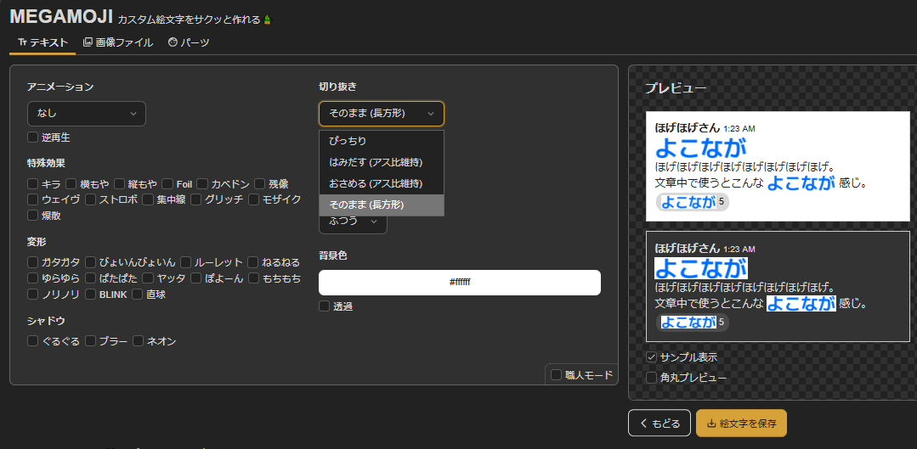This screenshot has height=449, width=917.
Task: Enable 職人モード checkbox
Action: pyautogui.click(x=557, y=374)
